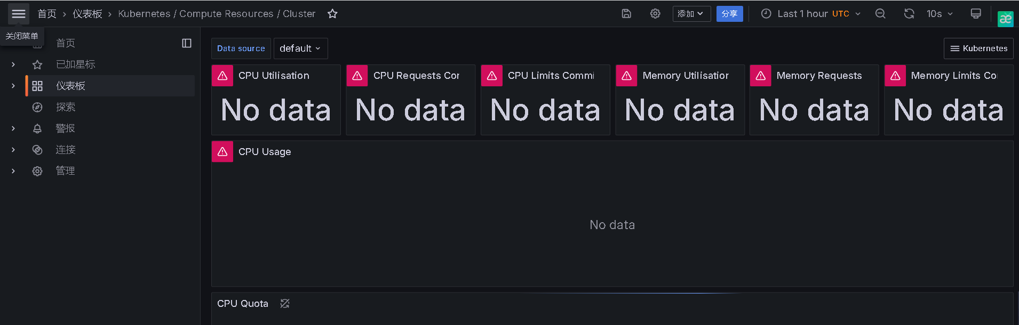Open the Last 1 hour time picker
Image resolution: width=1019 pixels, height=325 pixels.
point(810,14)
